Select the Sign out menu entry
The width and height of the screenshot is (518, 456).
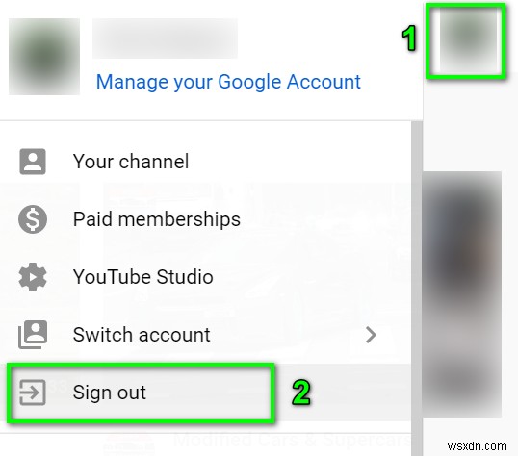[205, 393]
